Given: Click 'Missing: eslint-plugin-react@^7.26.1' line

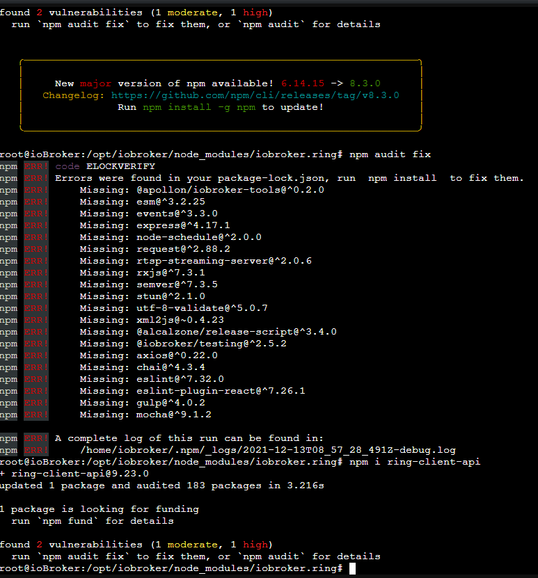Looking at the screenshot, I should coord(193,391).
